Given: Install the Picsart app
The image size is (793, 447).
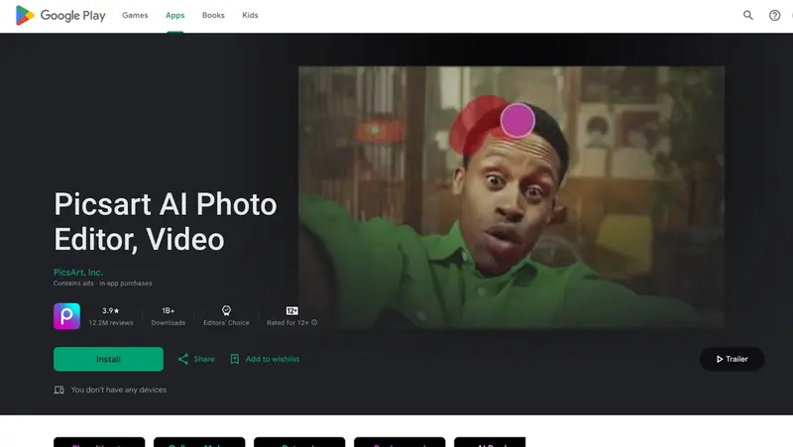Looking at the screenshot, I should [108, 359].
